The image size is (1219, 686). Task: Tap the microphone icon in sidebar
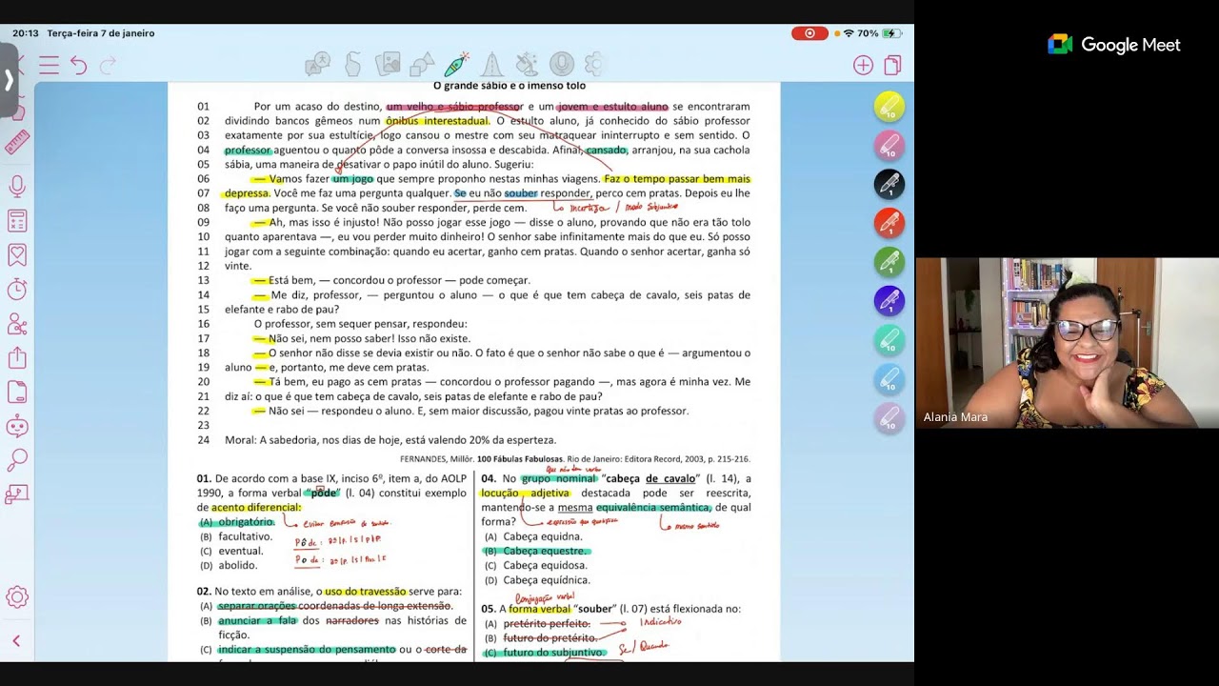click(17, 187)
